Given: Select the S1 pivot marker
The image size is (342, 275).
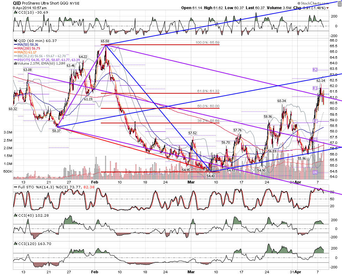Looking at the screenshot, I should click(315, 139).
